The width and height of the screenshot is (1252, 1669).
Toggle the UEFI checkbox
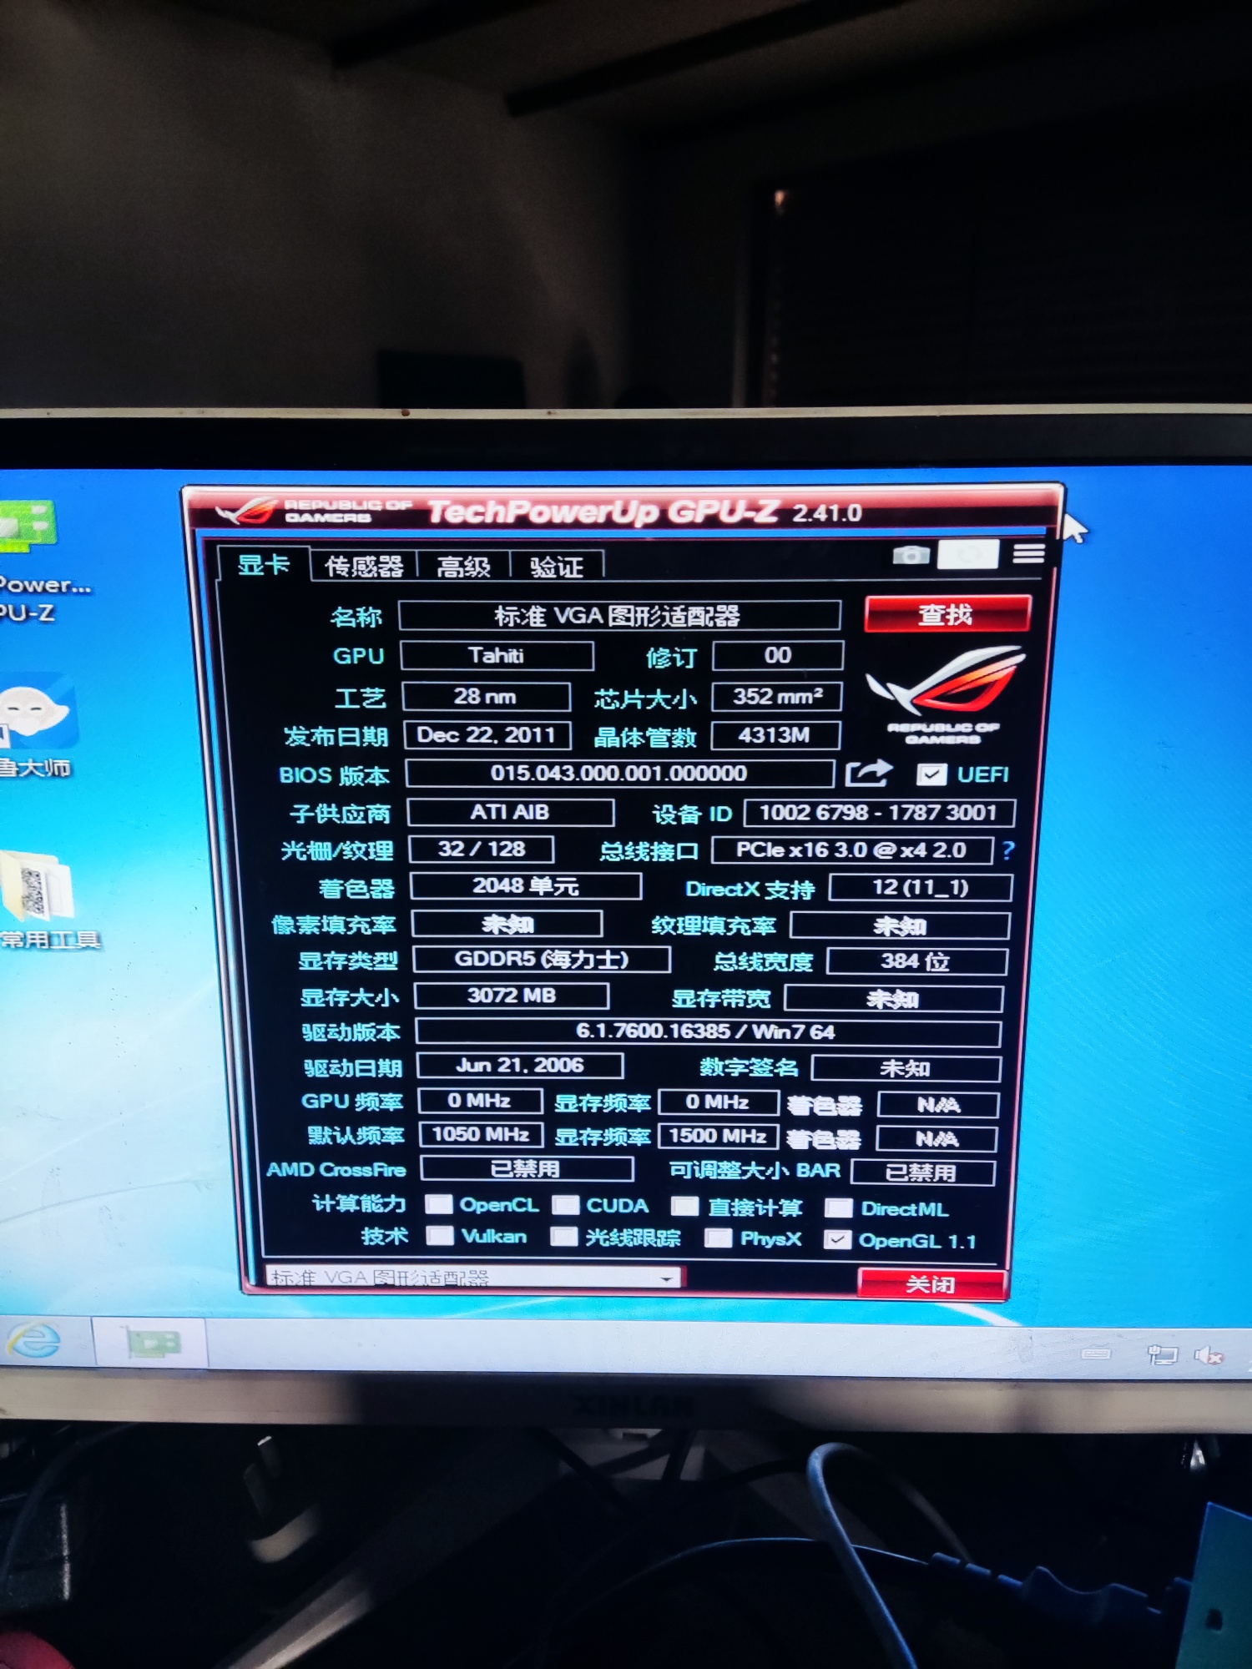coord(931,774)
